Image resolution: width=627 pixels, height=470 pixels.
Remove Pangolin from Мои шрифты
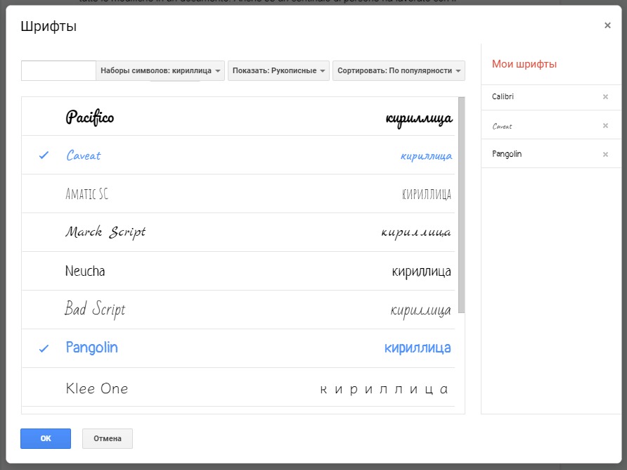click(605, 155)
